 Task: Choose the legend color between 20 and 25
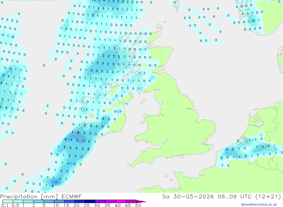(x=80, y=201)
